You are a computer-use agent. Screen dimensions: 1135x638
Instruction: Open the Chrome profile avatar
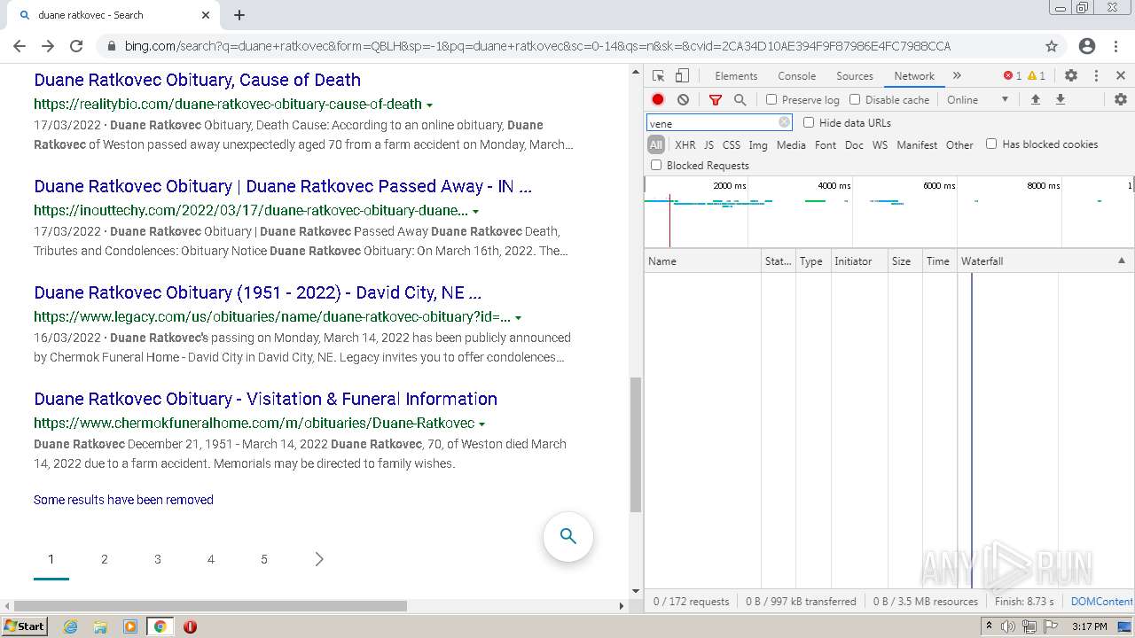1087,46
